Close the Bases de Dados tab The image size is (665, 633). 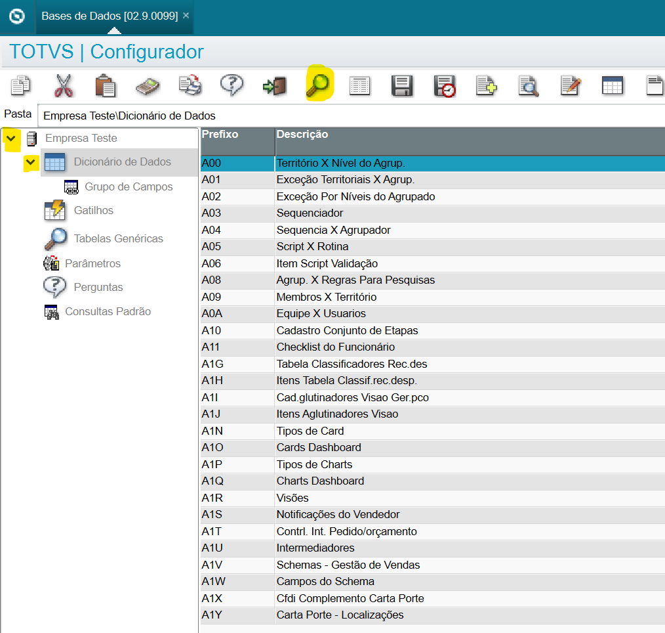click(x=186, y=16)
